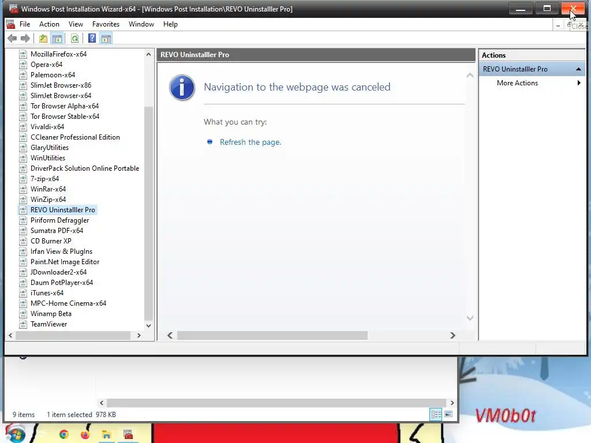Click content pane horizontal scrollbar left arrow
591x443 pixels.
click(170, 335)
